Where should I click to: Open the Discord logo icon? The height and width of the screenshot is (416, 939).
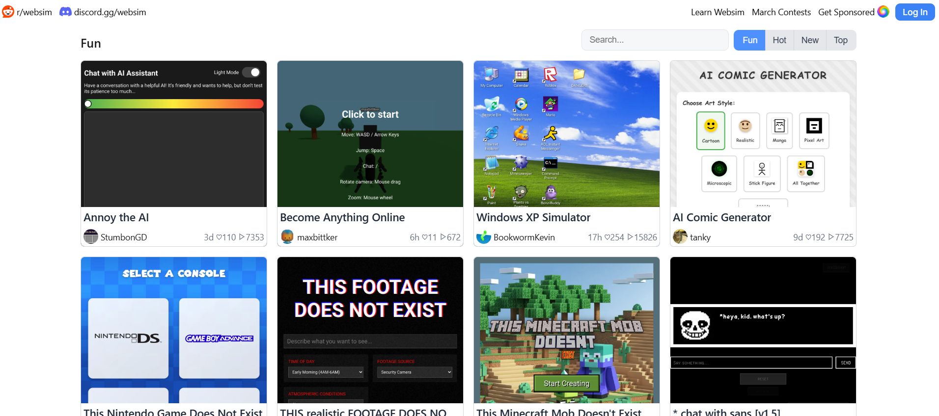[65, 12]
